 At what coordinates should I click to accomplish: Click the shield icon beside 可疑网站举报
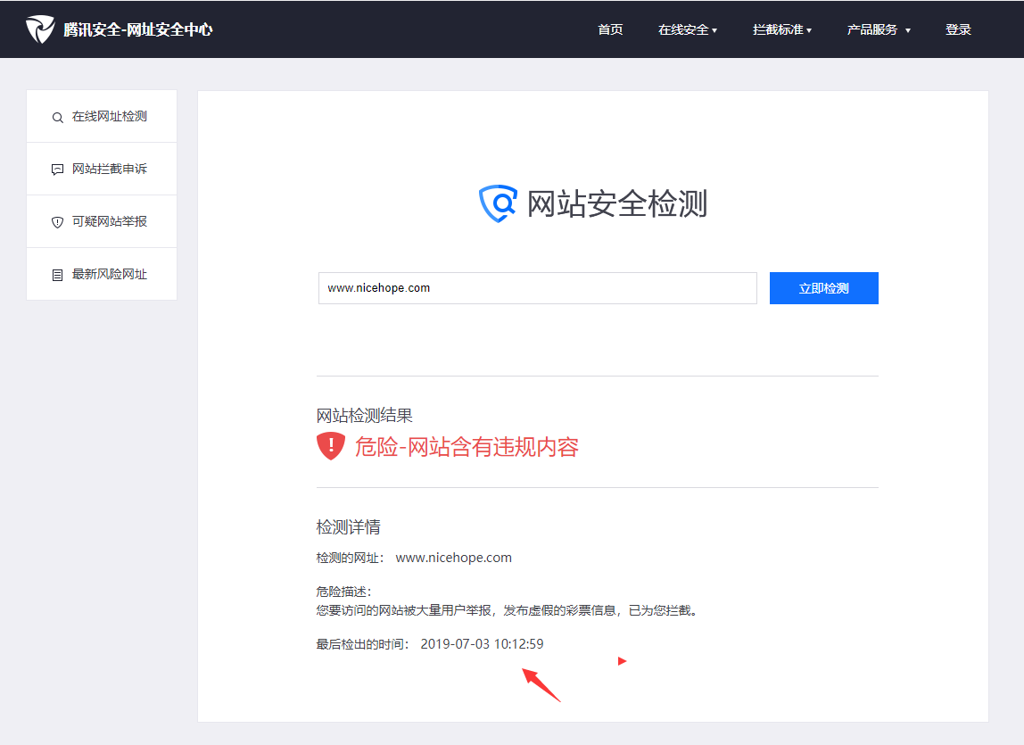coord(57,222)
